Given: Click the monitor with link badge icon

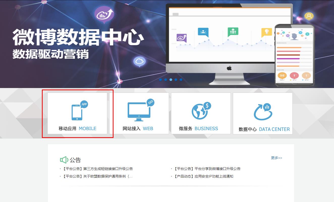Looking at the screenshot, I should click(141, 110).
